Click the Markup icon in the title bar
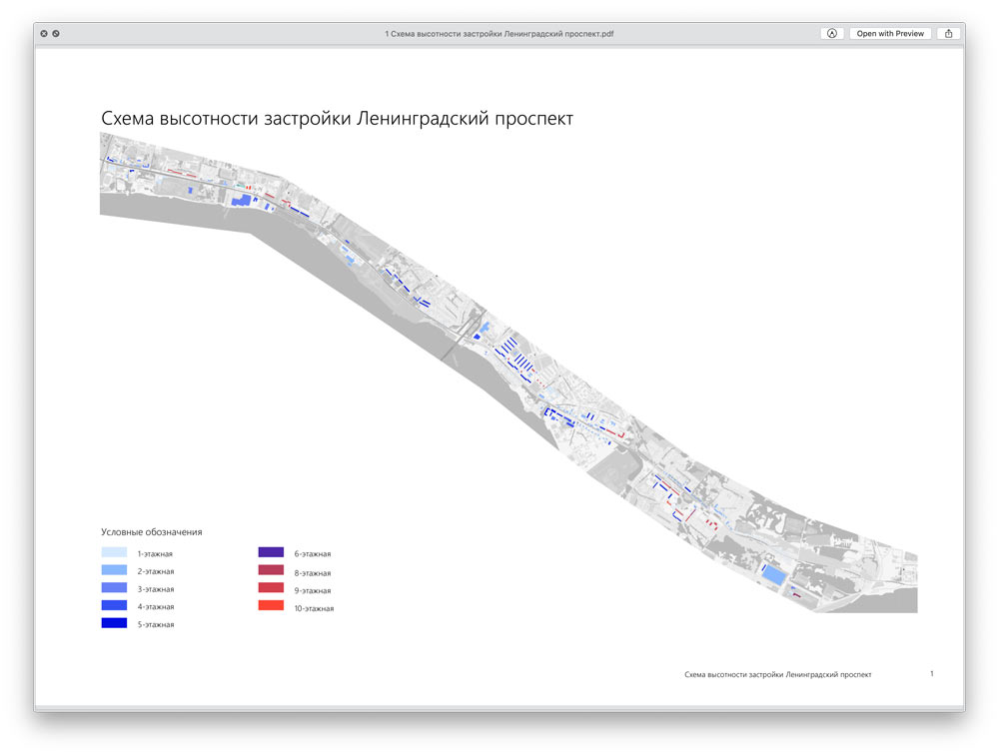Screen dimensions: 999x756 [831, 33]
